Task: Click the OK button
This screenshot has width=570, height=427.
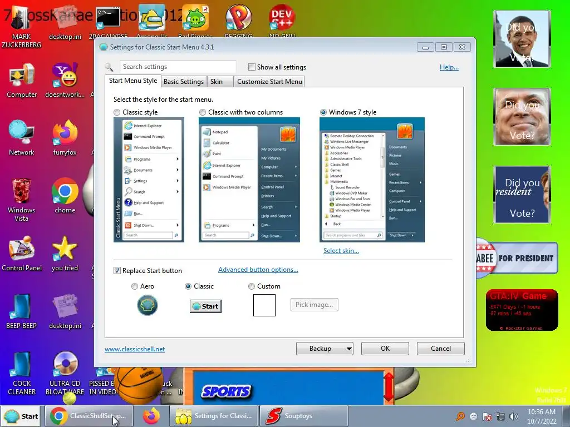Action: [385, 349]
